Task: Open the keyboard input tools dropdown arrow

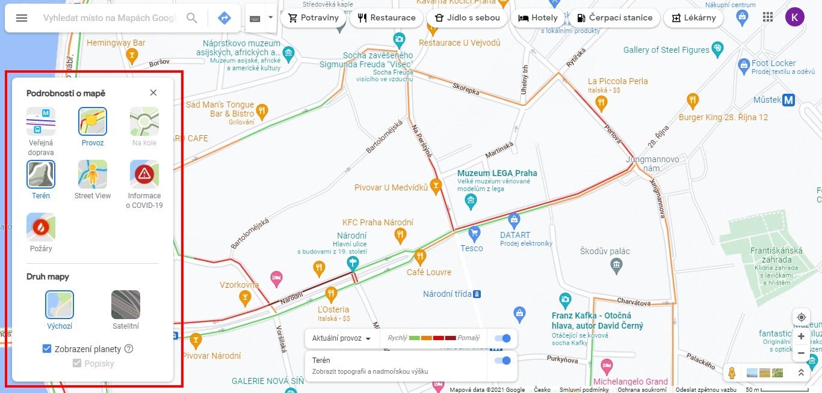Action: point(270,17)
